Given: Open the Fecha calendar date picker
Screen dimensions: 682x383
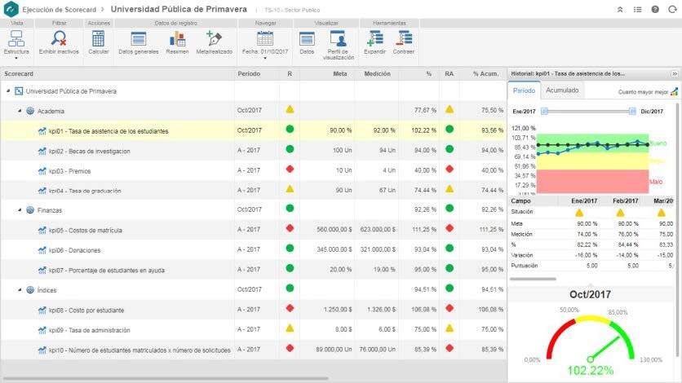Looking at the screenshot, I should pyautogui.click(x=264, y=38).
